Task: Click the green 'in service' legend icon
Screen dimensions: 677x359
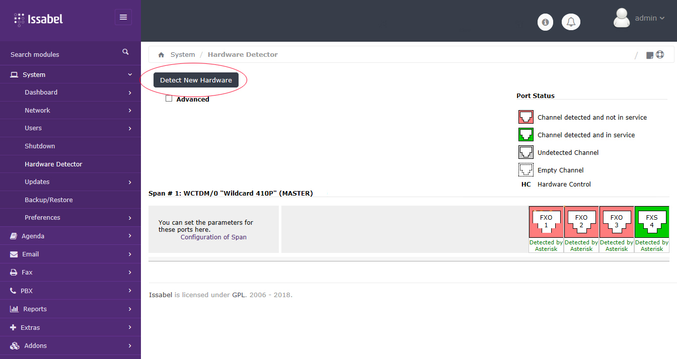Action: click(526, 135)
